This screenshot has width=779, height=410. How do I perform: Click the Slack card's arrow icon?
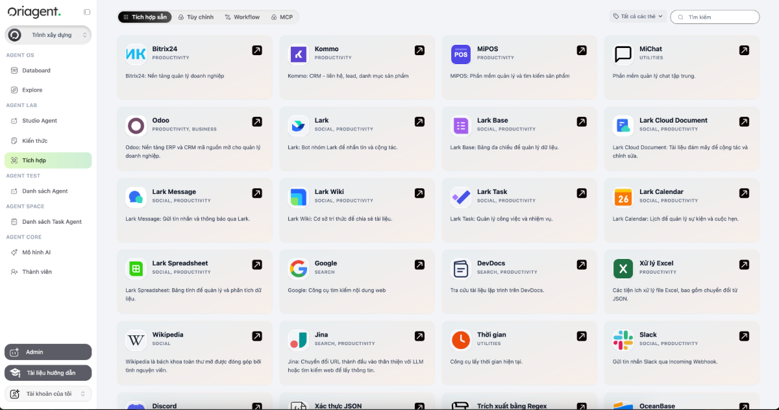744,336
